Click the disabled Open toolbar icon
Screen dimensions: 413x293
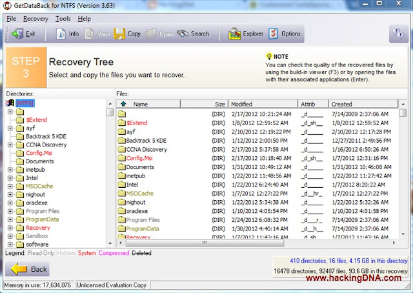(x=151, y=34)
